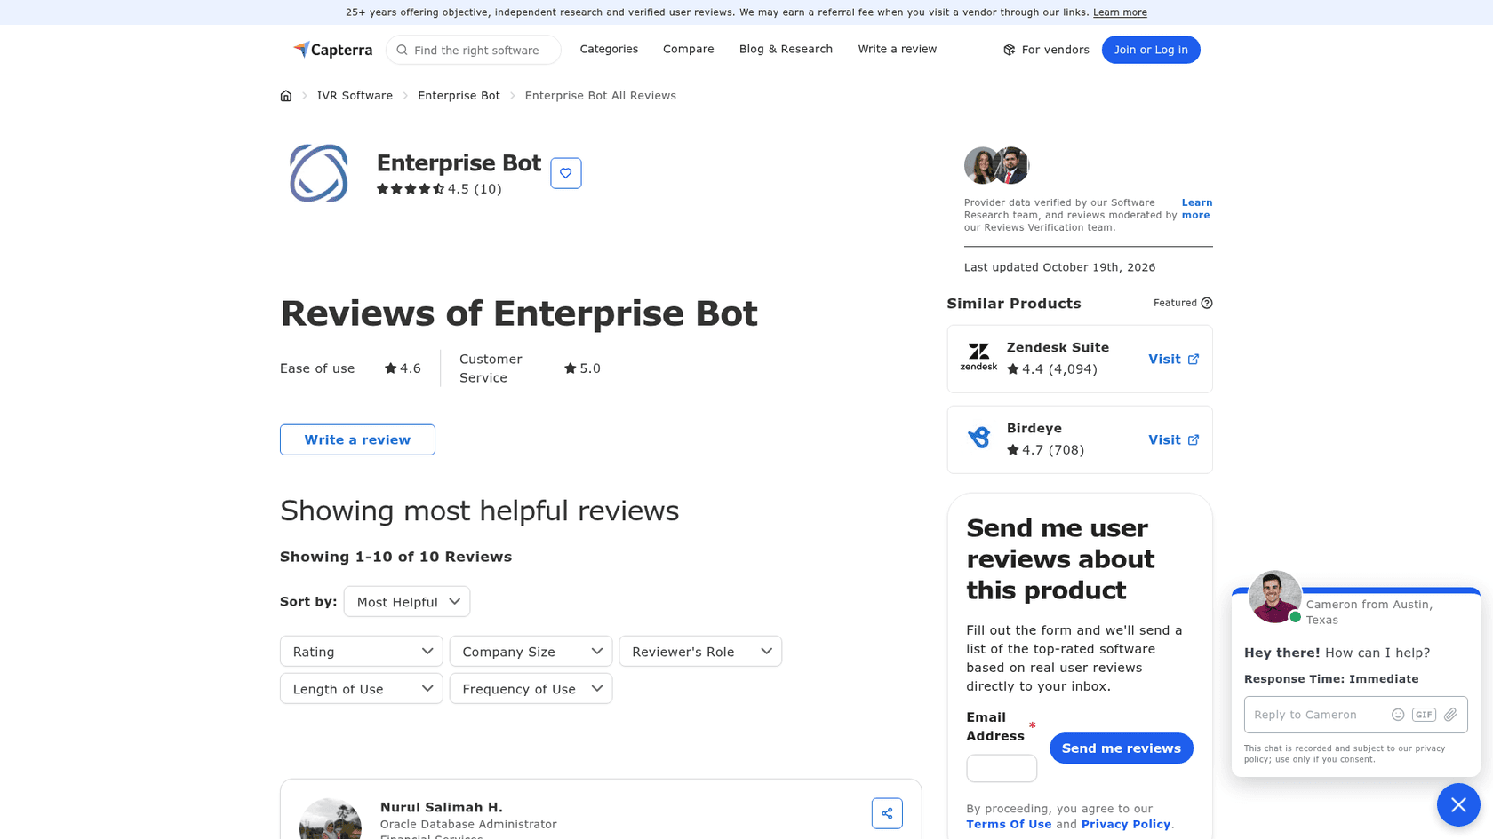Click the For vendors icon
Image resolution: width=1493 pixels, height=839 pixels.
point(1010,50)
